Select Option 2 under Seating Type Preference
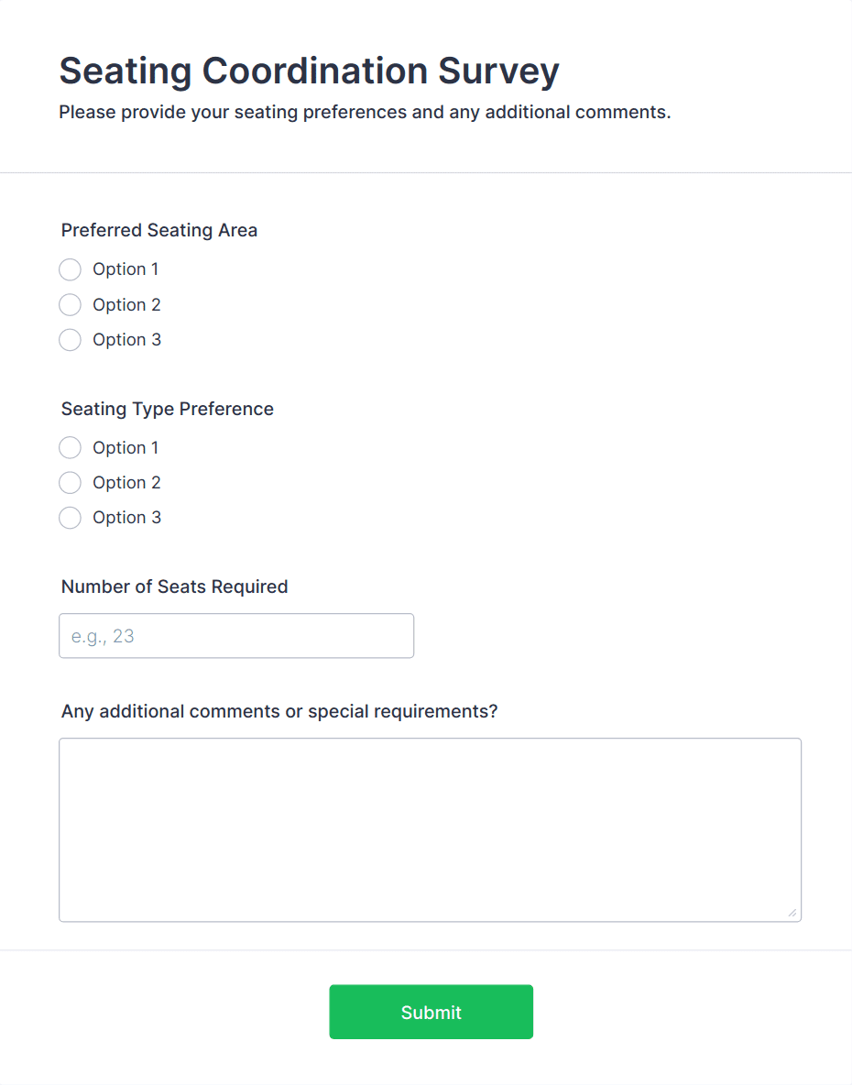The image size is (852, 1085). (70, 482)
